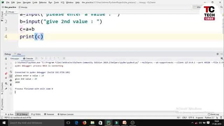This screenshot has width=224, height=126.
Task: Open the Run menu in the menu bar
Action: (x=50, y=2)
